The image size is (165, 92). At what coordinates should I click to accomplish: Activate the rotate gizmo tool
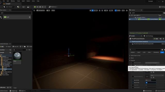(95, 10)
